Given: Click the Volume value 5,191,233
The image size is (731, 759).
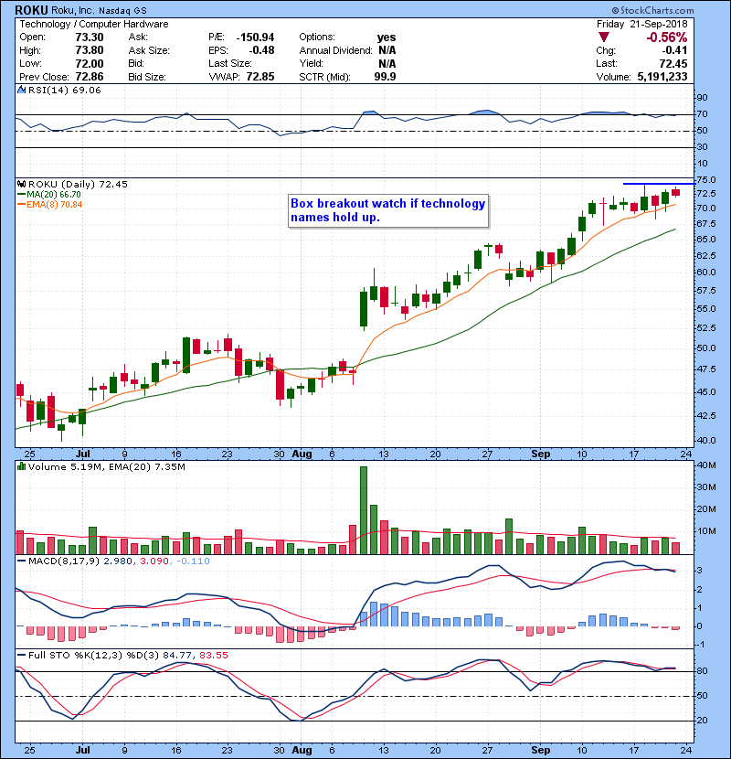Looking at the screenshot, I should [x=662, y=77].
